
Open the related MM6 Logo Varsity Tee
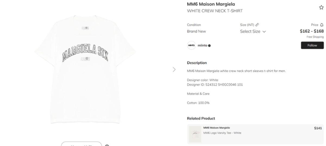pos(255,134)
